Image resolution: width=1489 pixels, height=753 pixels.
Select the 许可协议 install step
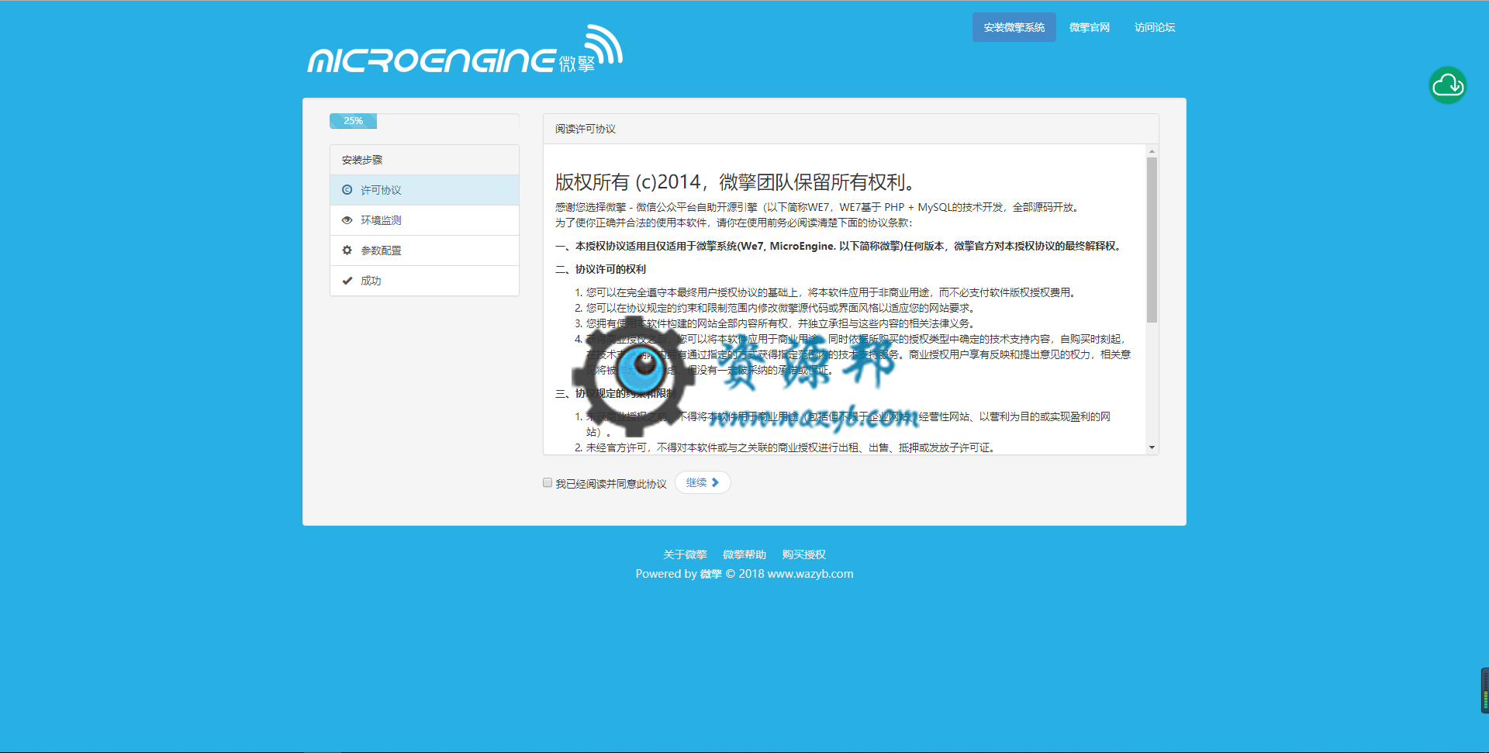pyautogui.click(x=424, y=190)
